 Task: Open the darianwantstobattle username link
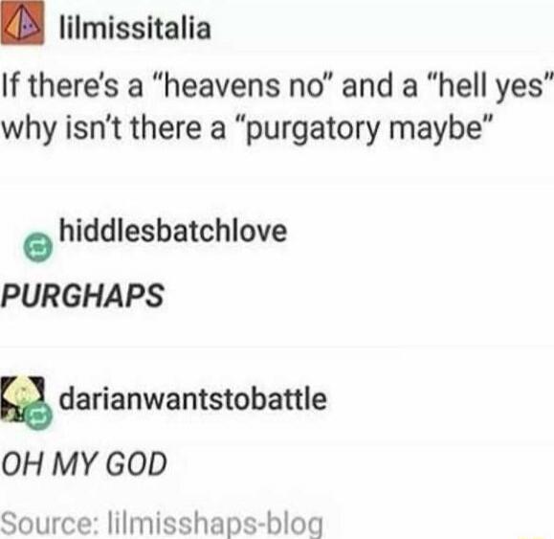pyautogui.click(x=193, y=398)
